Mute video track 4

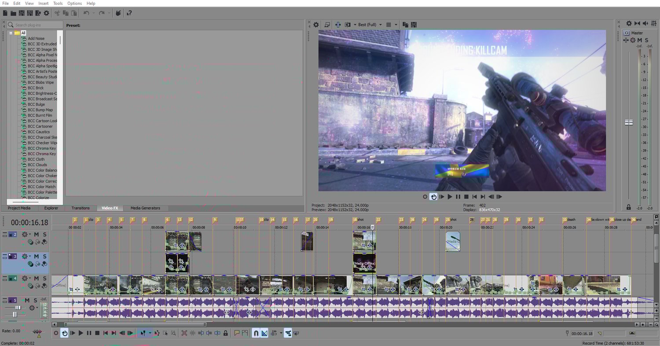tap(37, 278)
